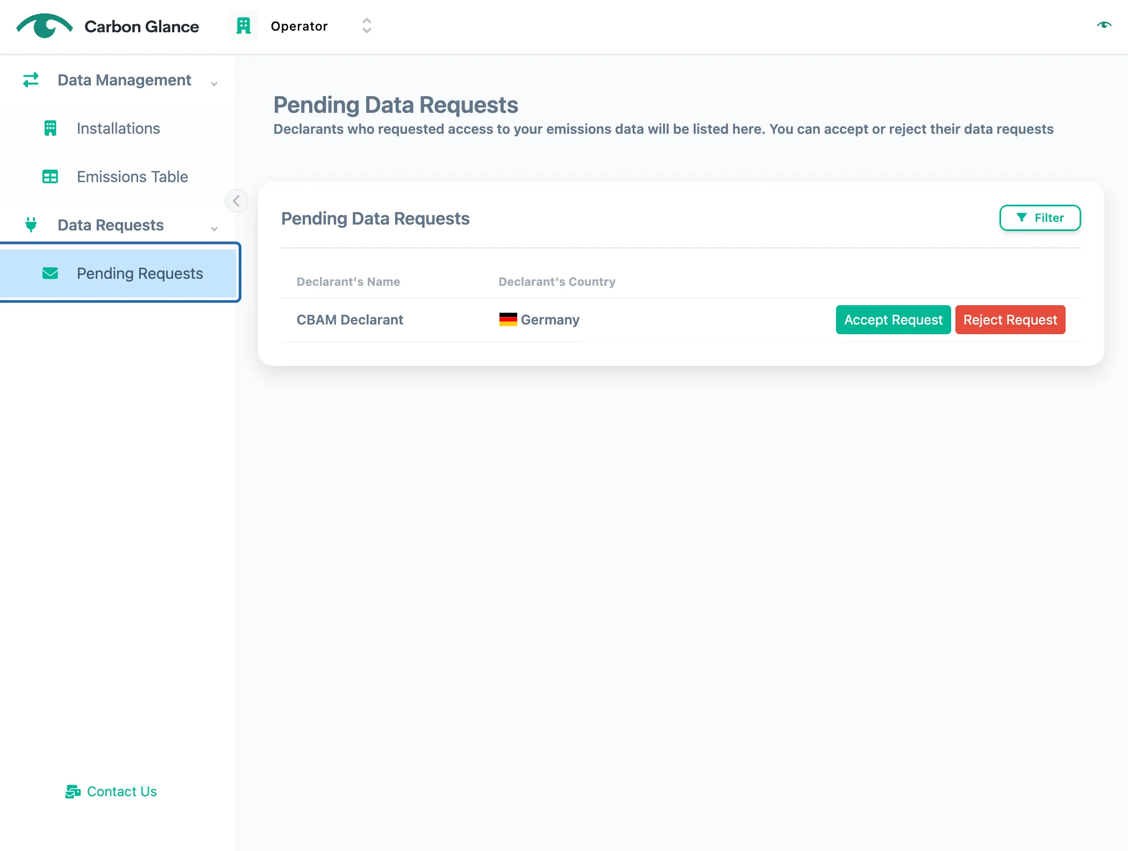Click the Pending Requests envelope icon

50,273
